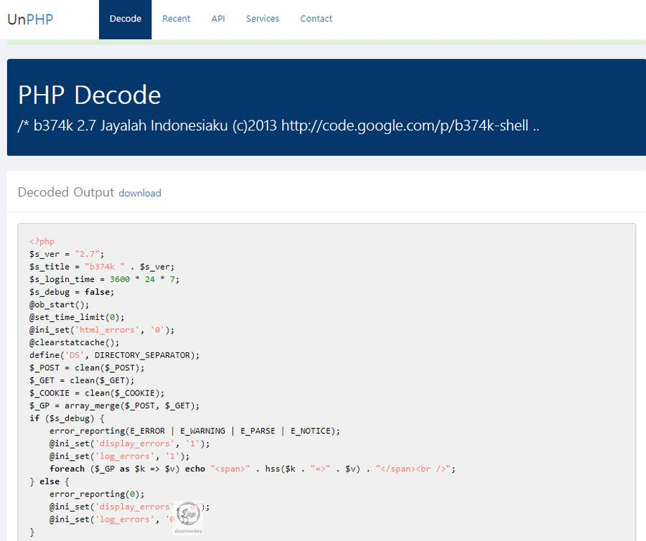Click the foreach ($_GP as $k => $v) line
The height and width of the screenshot is (541, 646).
tap(253, 469)
